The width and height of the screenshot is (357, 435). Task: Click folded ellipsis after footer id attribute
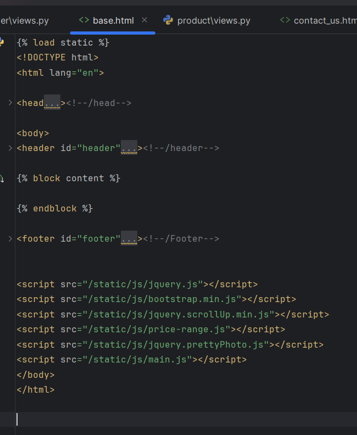(x=129, y=238)
